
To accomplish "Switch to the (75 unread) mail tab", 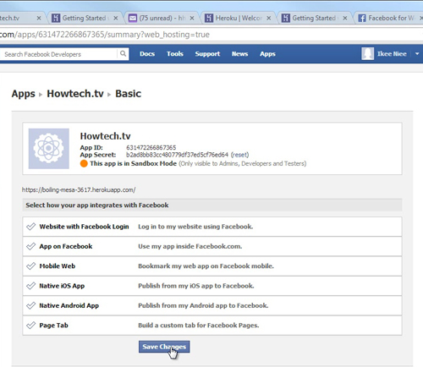I will point(162,18).
